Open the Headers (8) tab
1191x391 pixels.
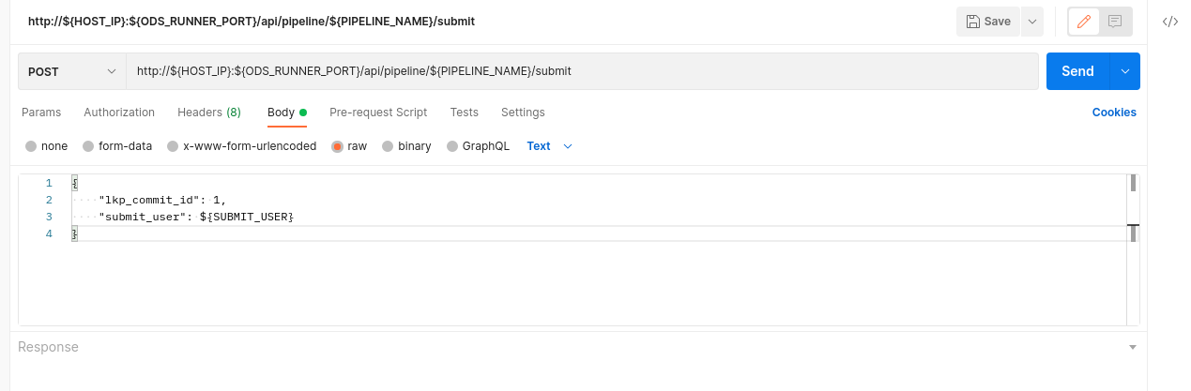tap(209, 113)
